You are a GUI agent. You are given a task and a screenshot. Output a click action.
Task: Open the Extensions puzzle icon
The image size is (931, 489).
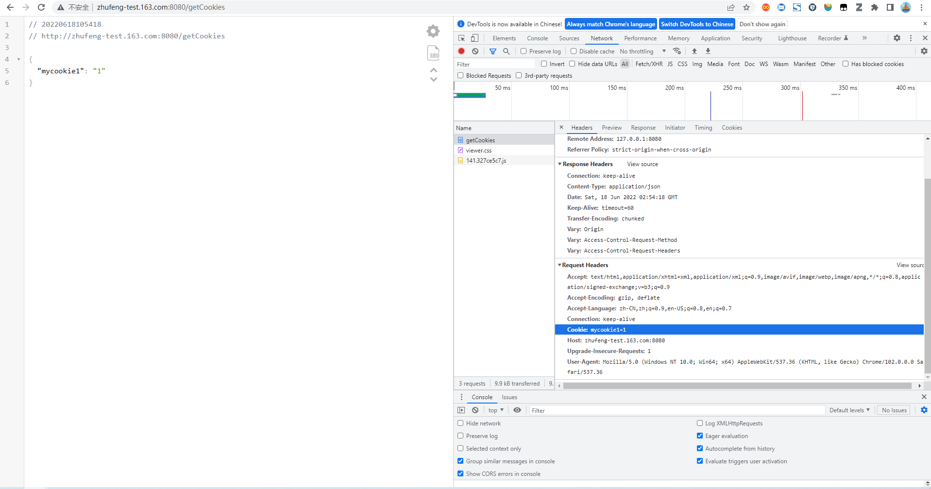(x=875, y=7)
